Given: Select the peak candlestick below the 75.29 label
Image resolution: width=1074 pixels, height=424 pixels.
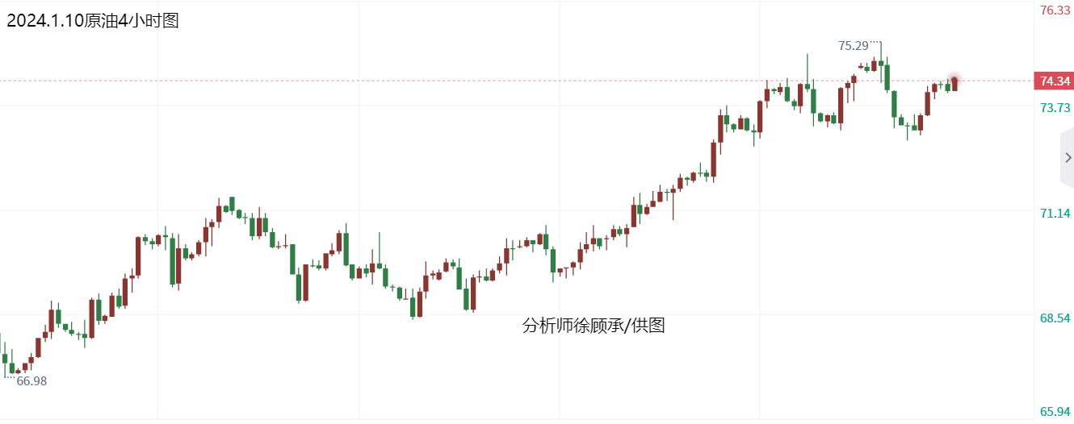Looking at the screenshot, I should pyautogui.click(x=880, y=61).
